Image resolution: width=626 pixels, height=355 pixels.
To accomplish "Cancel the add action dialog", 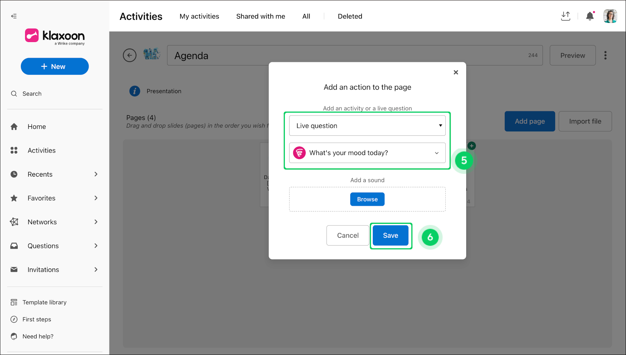I will click(348, 235).
